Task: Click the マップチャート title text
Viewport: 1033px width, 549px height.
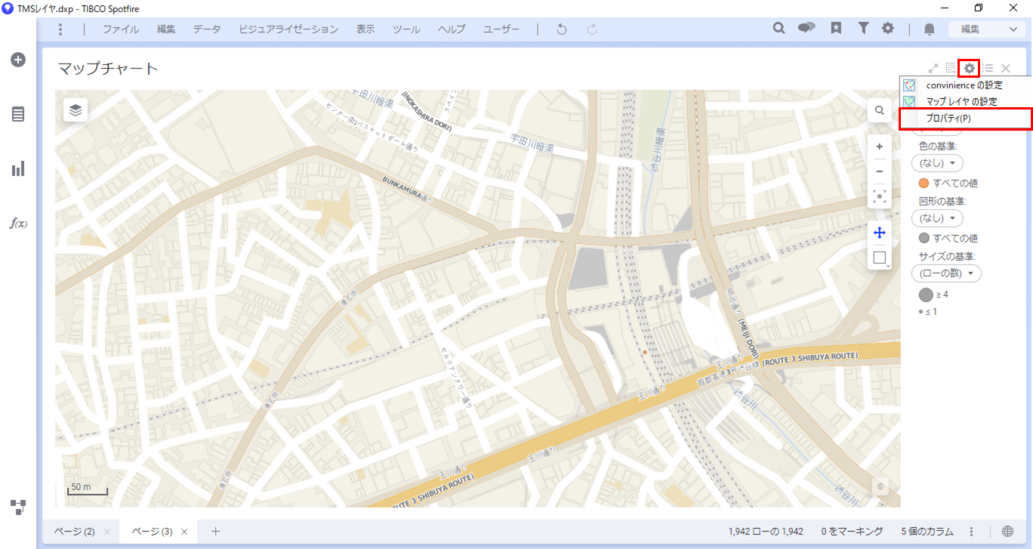Action: (x=108, y=69)
